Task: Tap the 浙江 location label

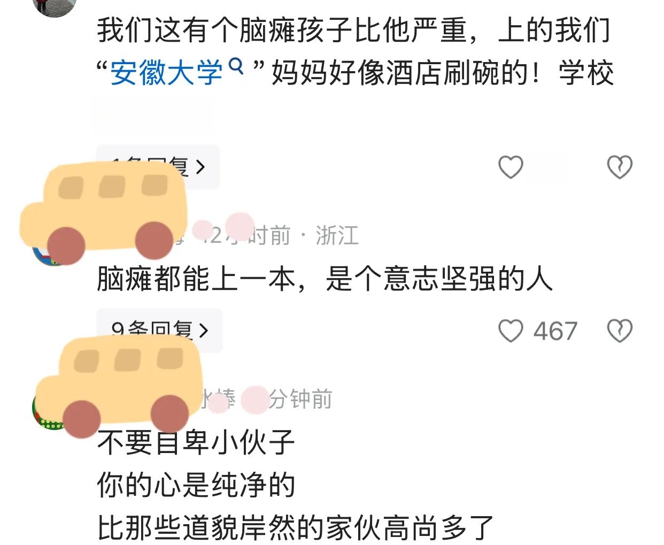Action: tap(337, 235)
